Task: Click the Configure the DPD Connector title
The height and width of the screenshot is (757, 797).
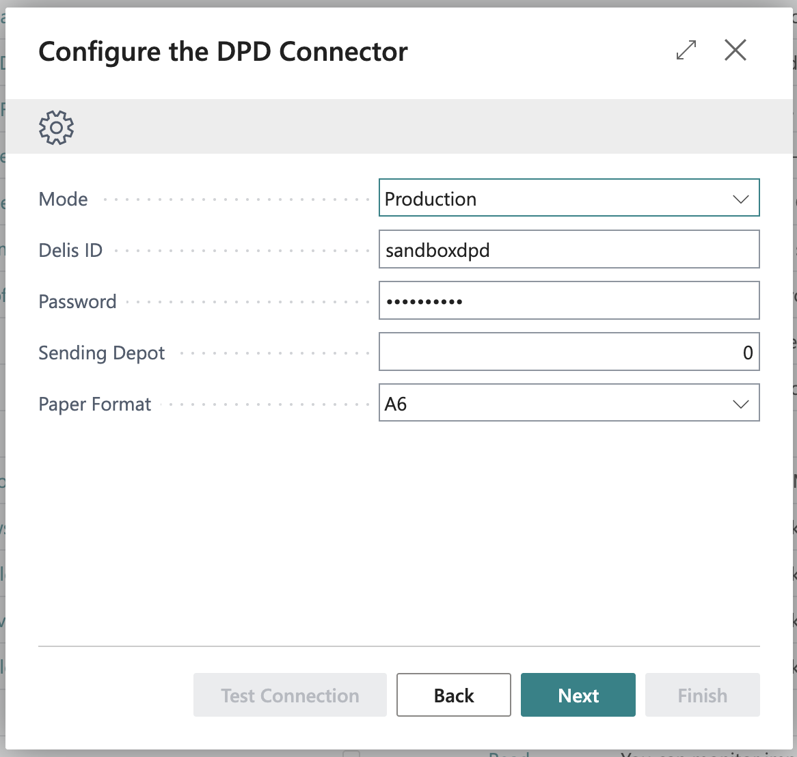Action: (x=223, y=52)
